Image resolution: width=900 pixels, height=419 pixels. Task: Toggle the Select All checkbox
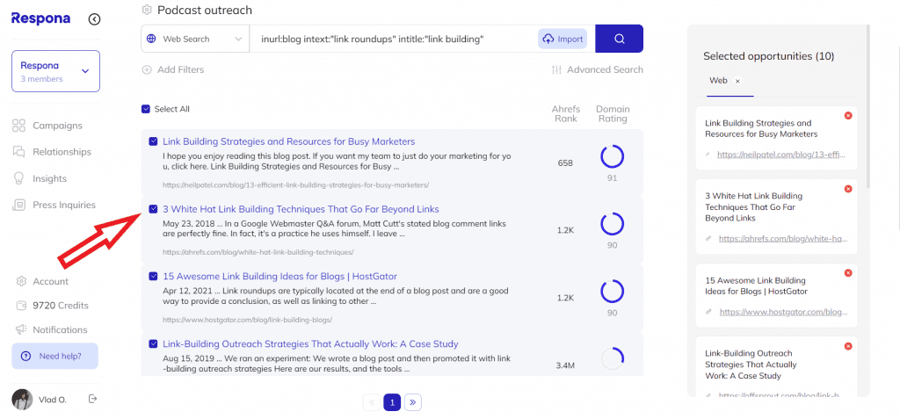tap(146, 109)
